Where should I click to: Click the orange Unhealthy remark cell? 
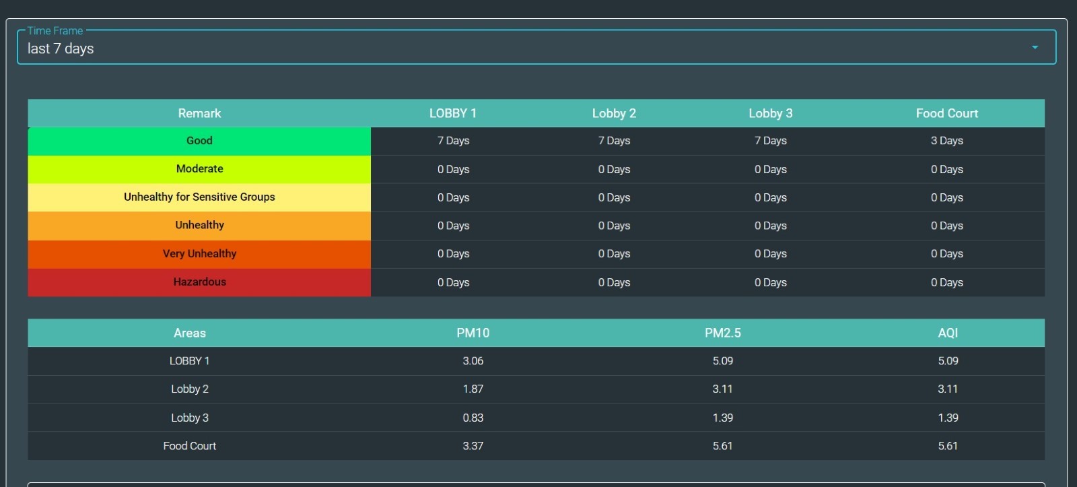[x=199, y=226]
